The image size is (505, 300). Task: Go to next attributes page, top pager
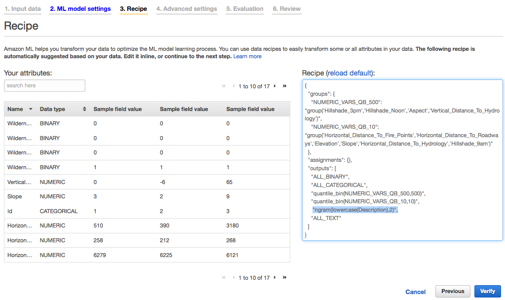(x=274, y=86)
